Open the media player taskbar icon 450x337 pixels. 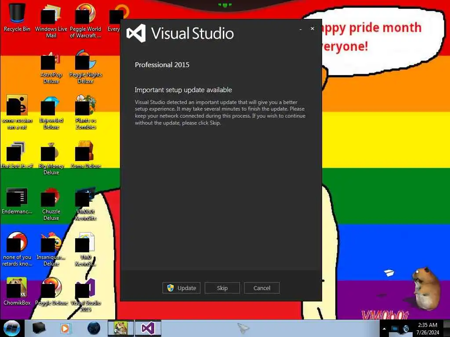(65, 328)
